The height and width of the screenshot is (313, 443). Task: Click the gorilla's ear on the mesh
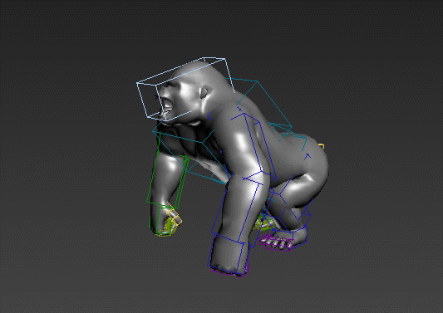[204, 93]
